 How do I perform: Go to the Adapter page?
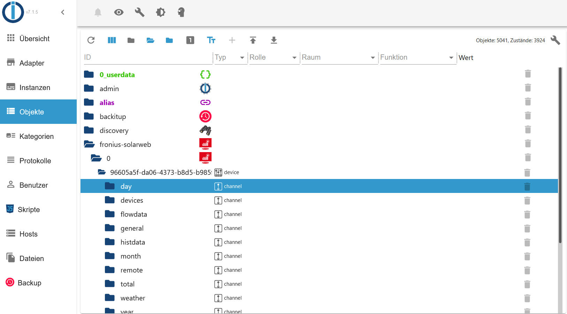(38, 63)
